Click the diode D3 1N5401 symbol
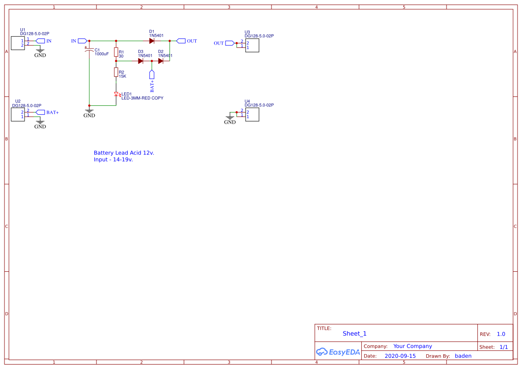 142,60
